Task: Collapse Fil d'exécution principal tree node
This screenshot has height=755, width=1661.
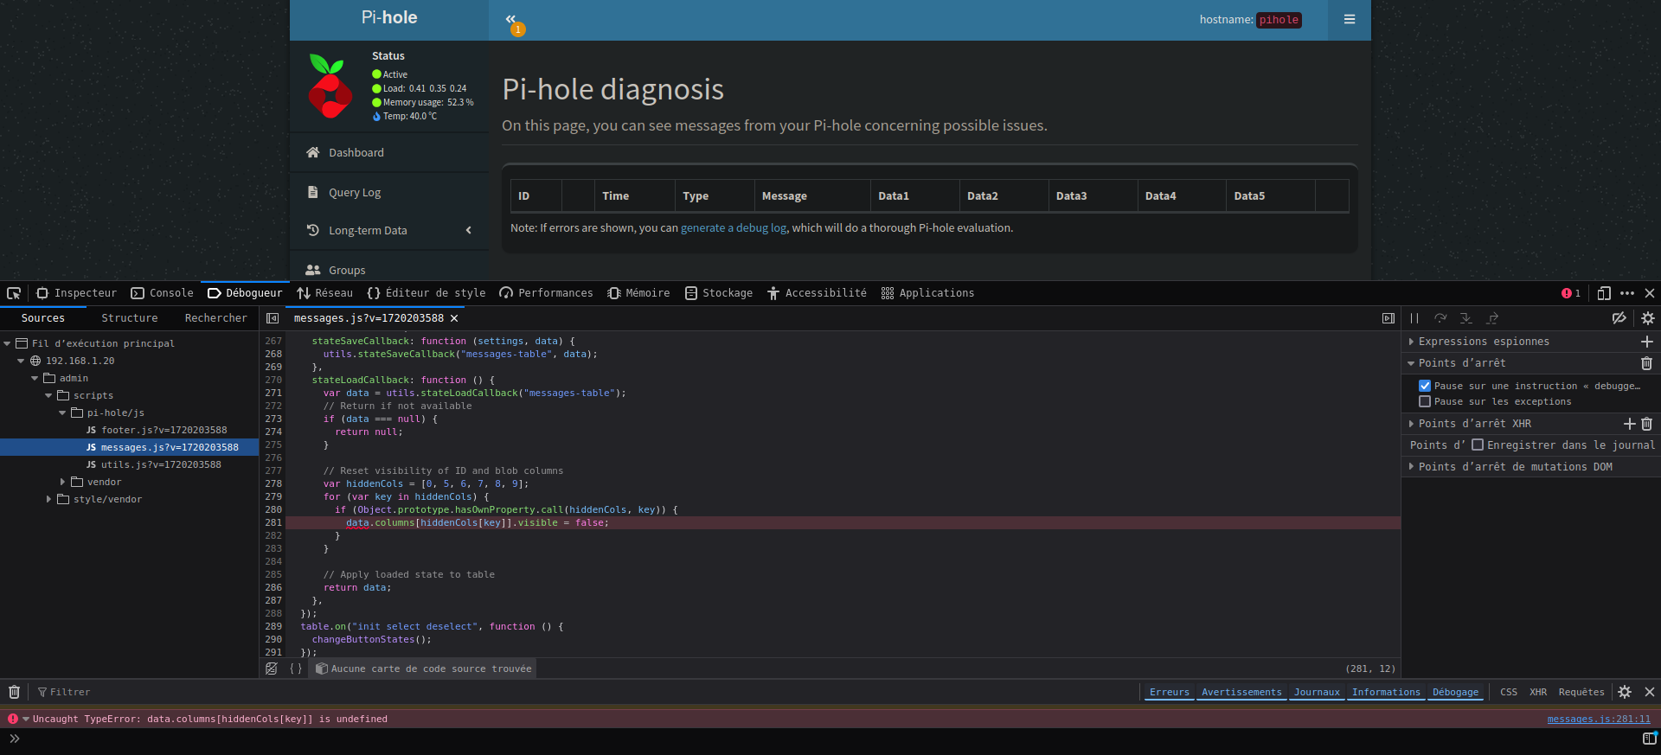Action: point(7,343)
